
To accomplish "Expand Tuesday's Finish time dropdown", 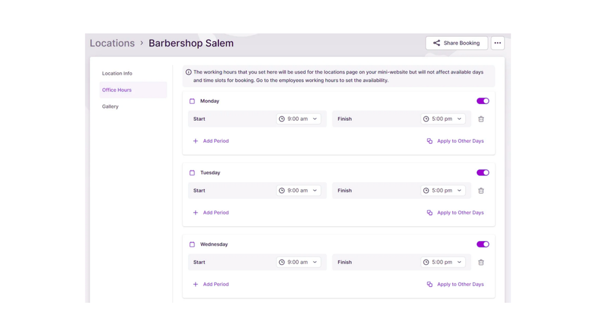I will pos(442,191).
